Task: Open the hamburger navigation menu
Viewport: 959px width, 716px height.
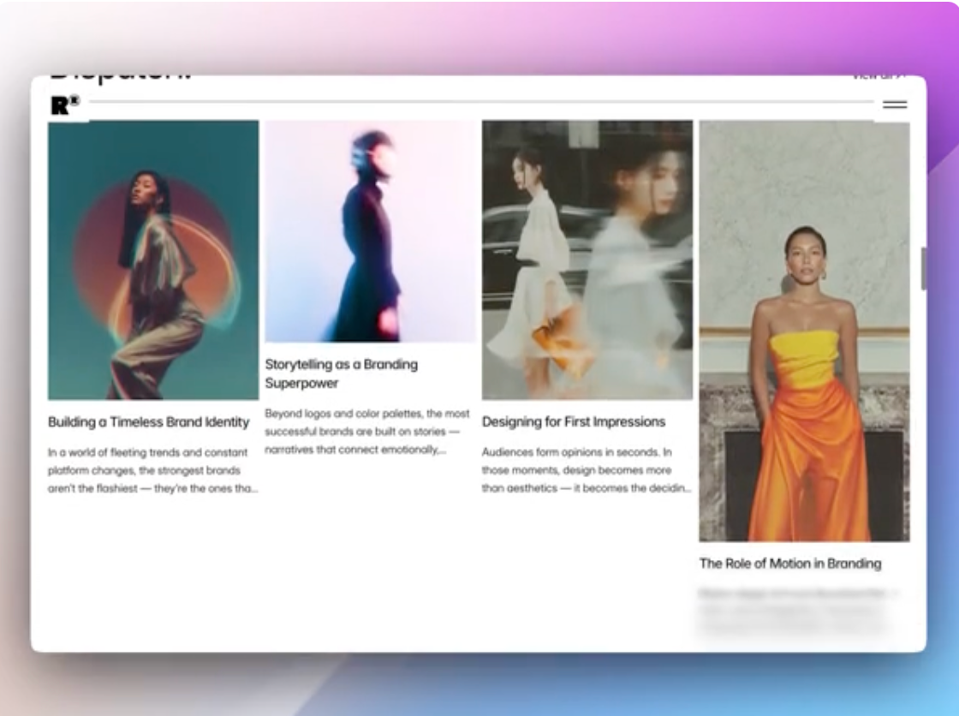Action: (896, 104)
